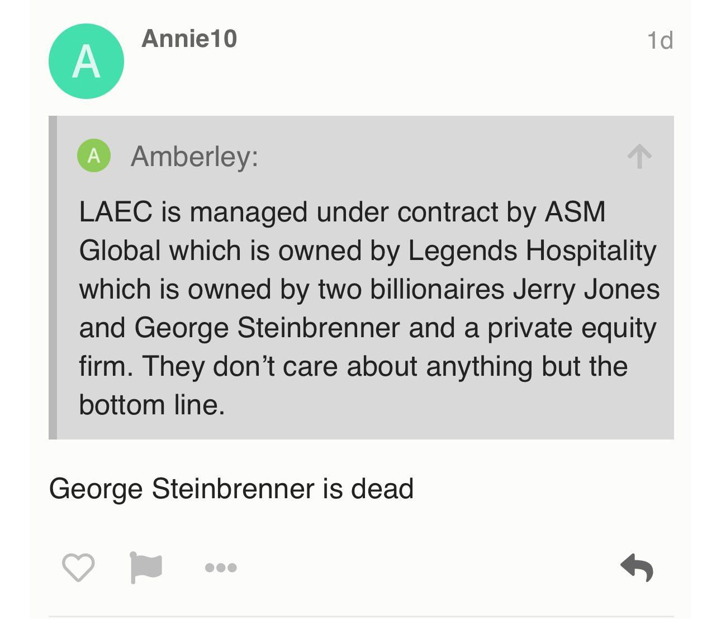Click the vertical bar on quote's left edge

pos(53,277)
